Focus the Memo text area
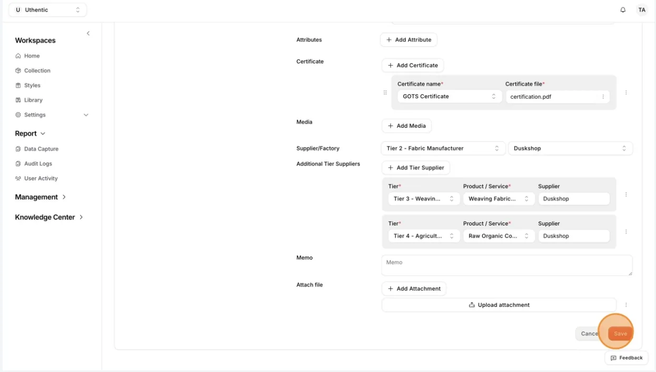This screenshot has height=372, width=656. [507, 265]
